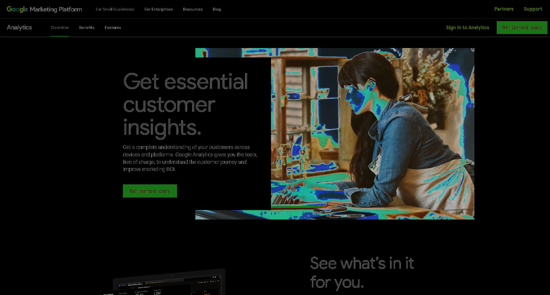Open the For Small Businesses menu
550x295 pixels.
tap(115, 9)
